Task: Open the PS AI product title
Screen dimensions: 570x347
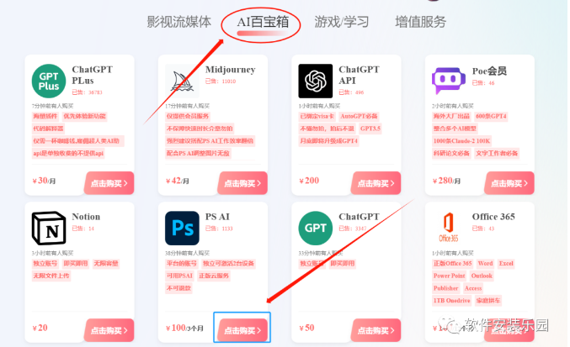Action: coord(217,217)
